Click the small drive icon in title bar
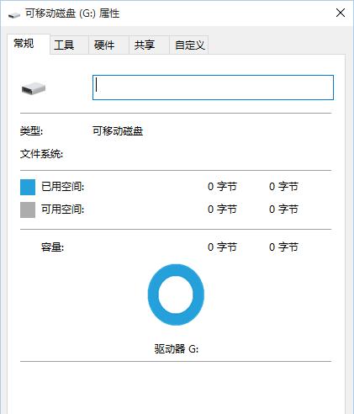The width and height of the screenshot is (354, 414). pyautogui.click(x=14, y=14)
